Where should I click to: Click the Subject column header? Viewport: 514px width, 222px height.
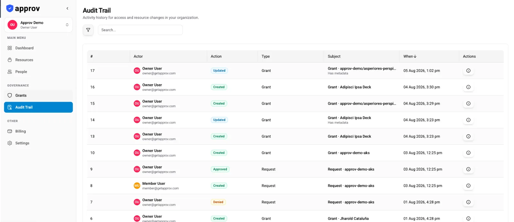click(334, 56)
